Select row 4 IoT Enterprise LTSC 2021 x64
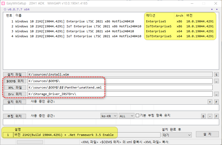 click(111, 36)
